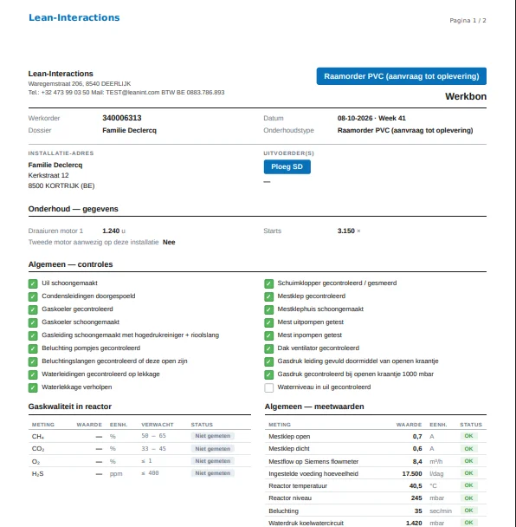The height and width of the screenshot is (527, 516).
Task: Click the 'Pagina 1 / 2' page indicator
Action: click(x=468, y=21)
